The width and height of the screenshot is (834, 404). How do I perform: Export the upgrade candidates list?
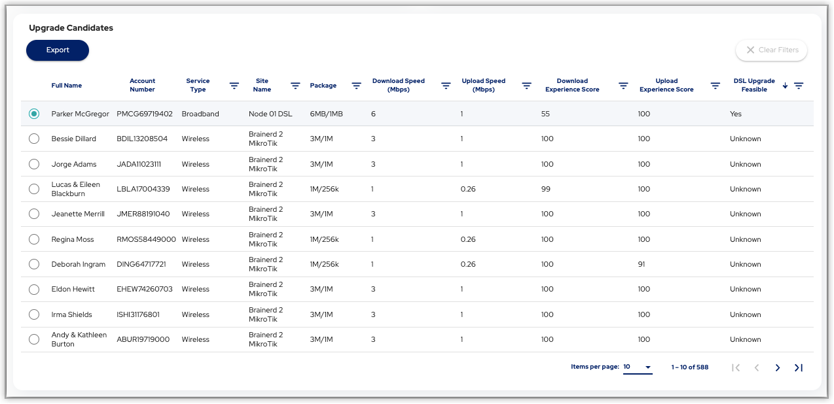point(58,50)
